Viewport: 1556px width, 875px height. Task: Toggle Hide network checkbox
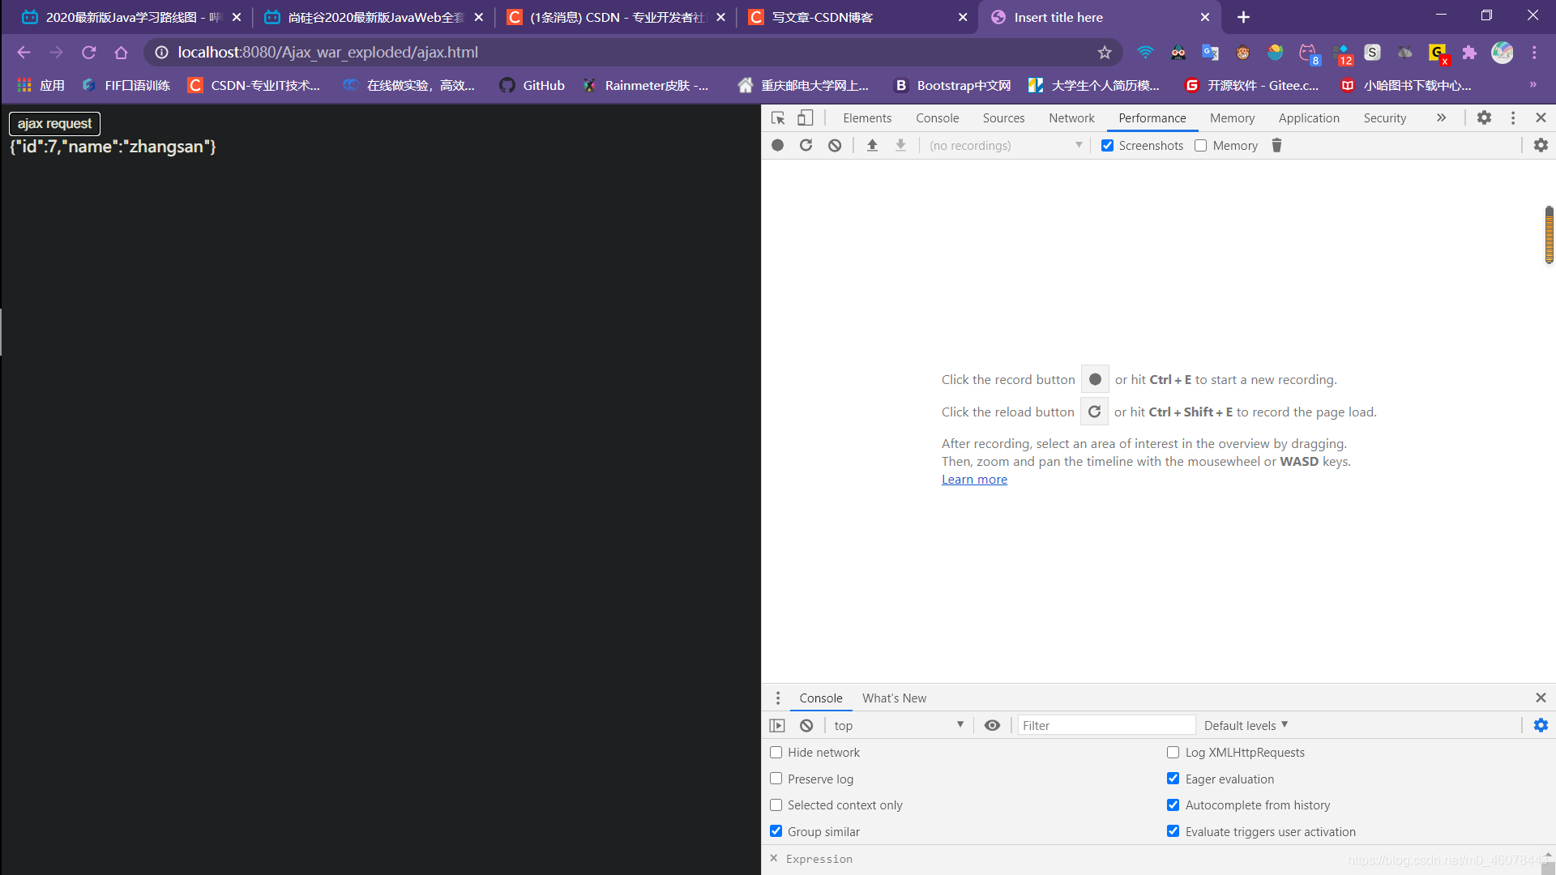tap(777, 752)
